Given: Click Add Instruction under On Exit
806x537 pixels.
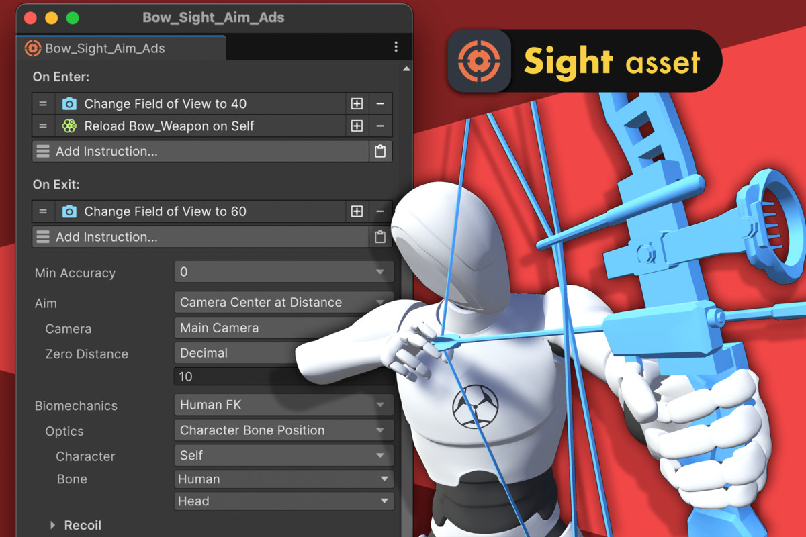Looking at the screenshot, I should 200,237.
